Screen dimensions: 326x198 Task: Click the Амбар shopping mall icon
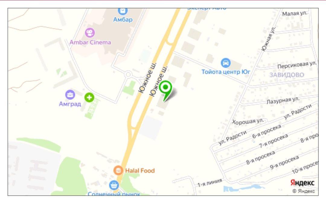click(x=123, y=11)
